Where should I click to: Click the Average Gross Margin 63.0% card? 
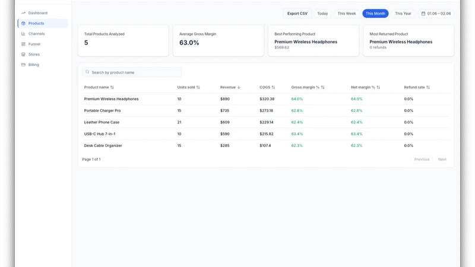tap(218, 40)
